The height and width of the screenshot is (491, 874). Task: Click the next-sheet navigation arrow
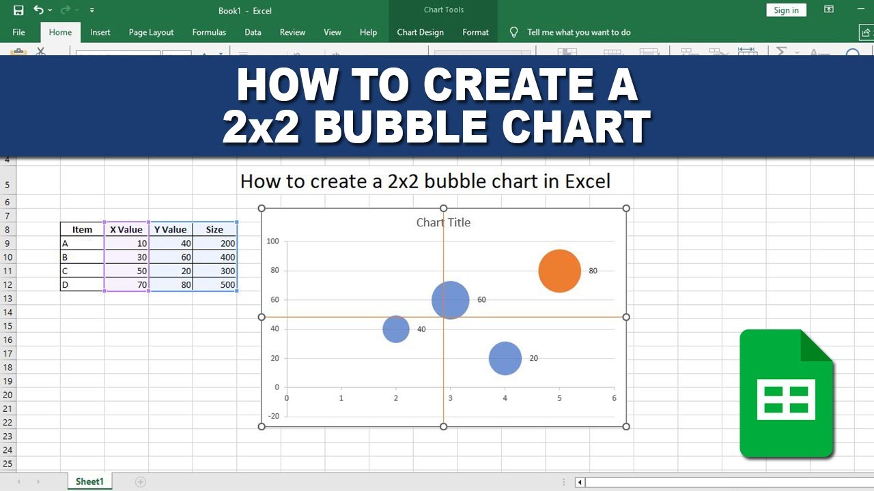point(38,482)
